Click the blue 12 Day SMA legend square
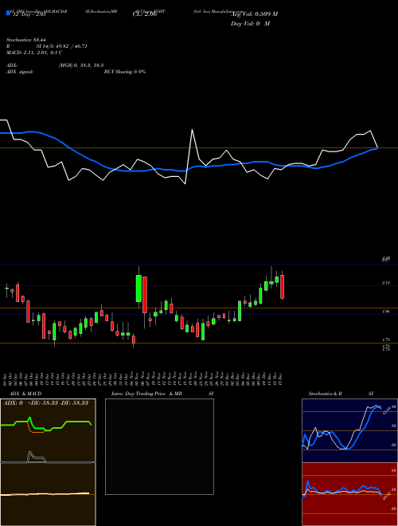Screen dimensions: 398x526 [8, 13]
